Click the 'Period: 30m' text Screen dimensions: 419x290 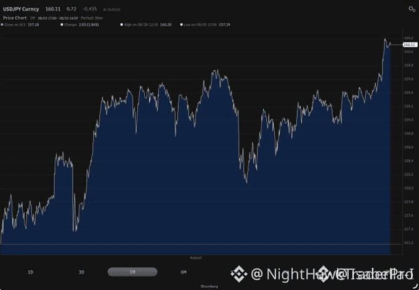tap(92, 18)
